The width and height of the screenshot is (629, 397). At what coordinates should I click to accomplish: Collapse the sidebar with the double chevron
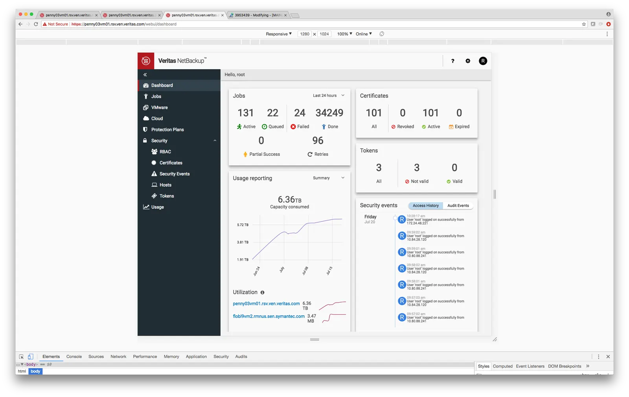[145, 75]
